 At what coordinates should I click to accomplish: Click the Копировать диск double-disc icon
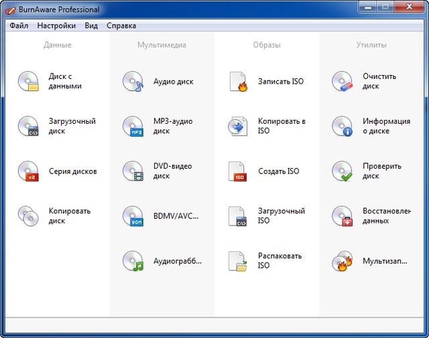point(28,216)
